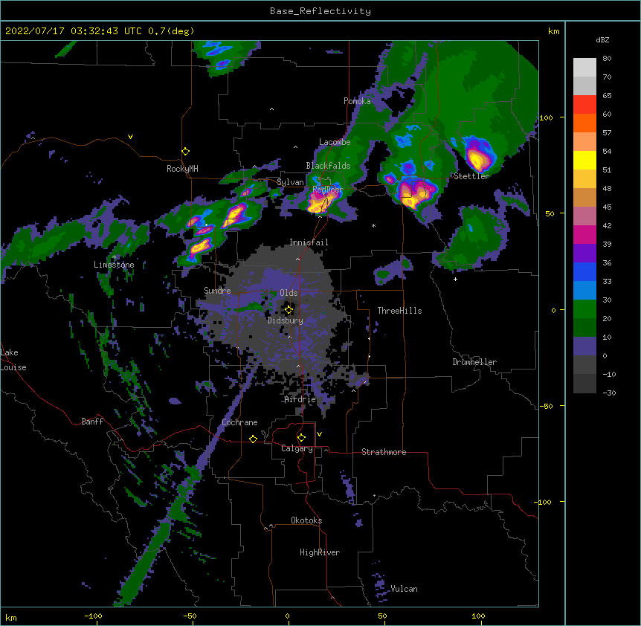Viewport: 641px width, 626px height.
Task: Click the white asterisk marker above Limestone
Action: point(114,257)
